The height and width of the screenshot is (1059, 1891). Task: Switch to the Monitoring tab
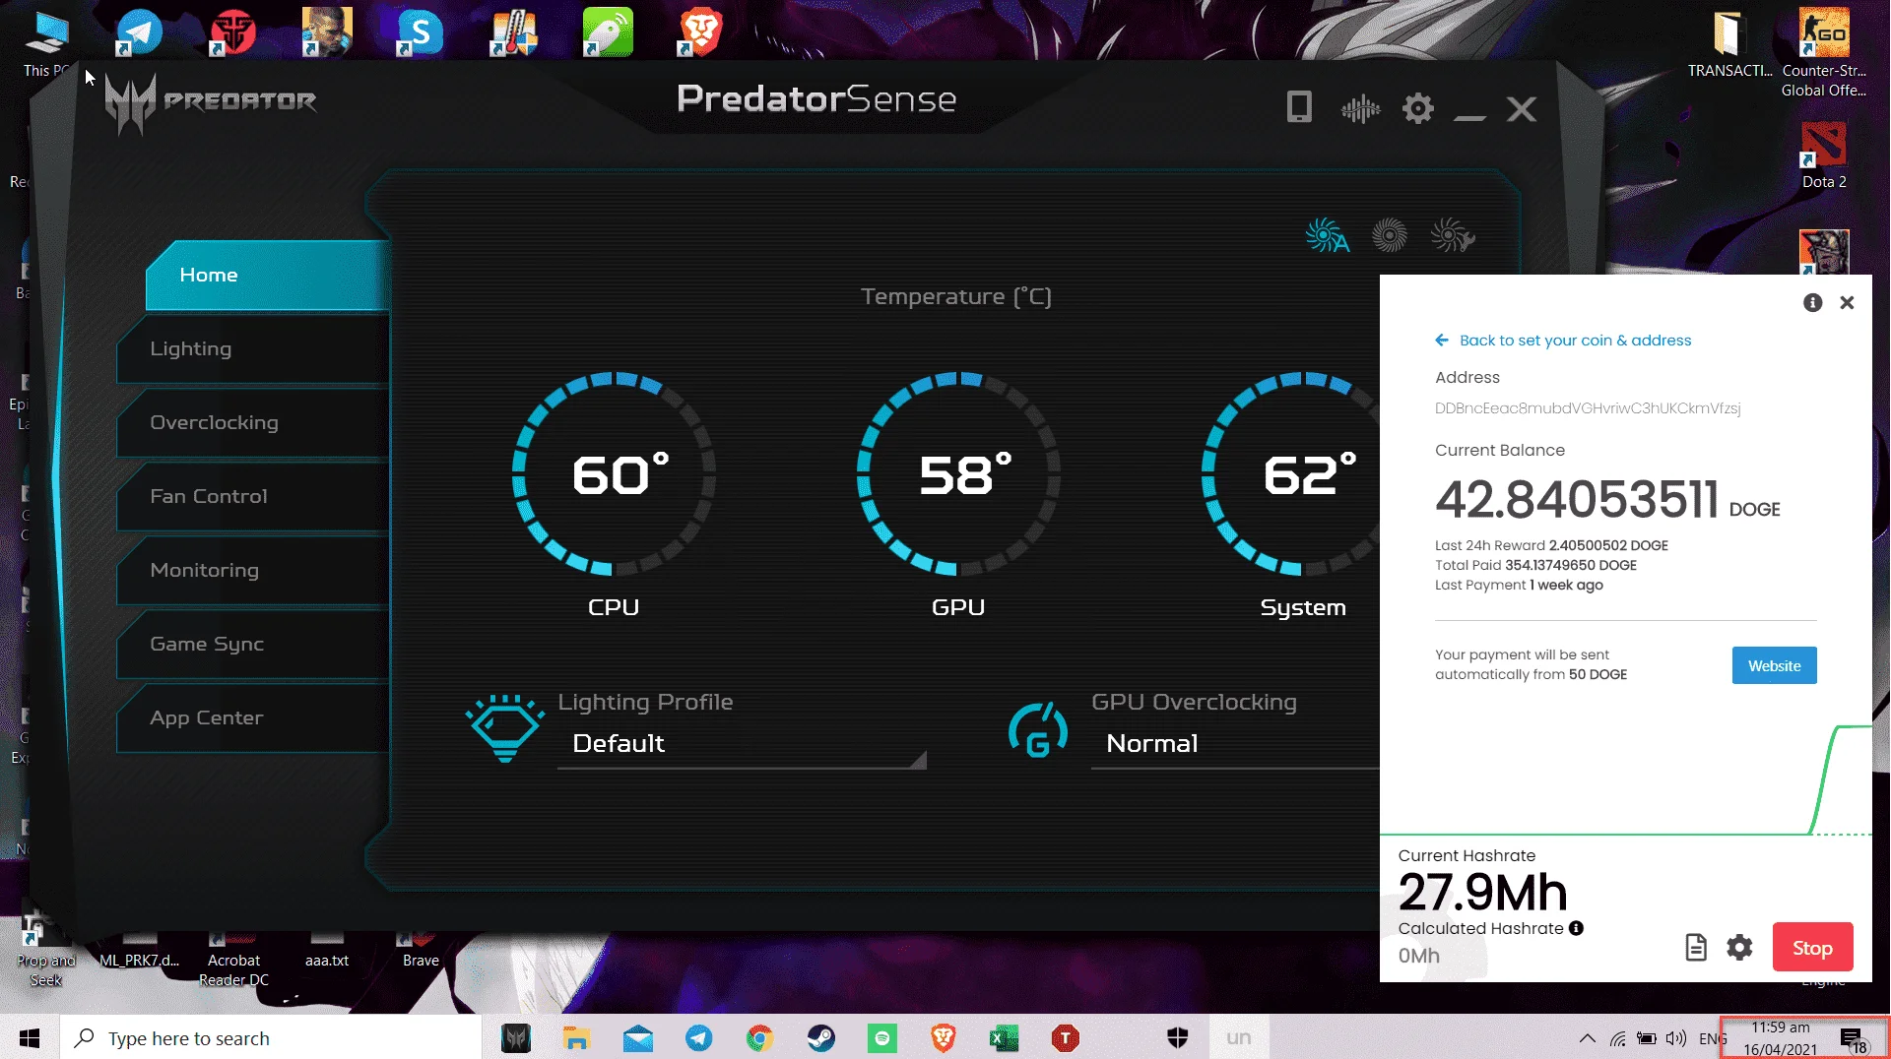tap(253, 570)
